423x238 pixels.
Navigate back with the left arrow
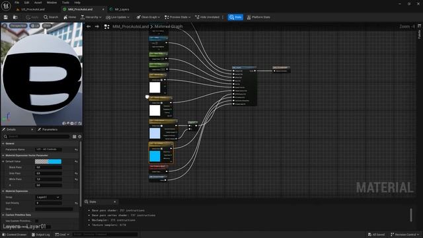(89, 26)
